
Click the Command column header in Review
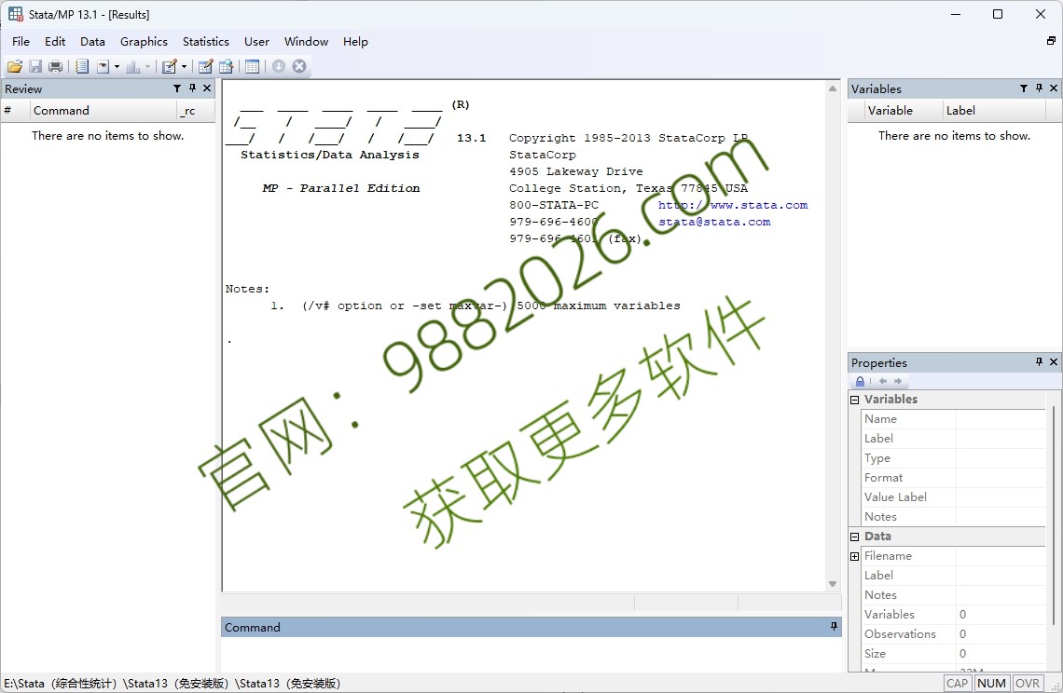point(104,111)
